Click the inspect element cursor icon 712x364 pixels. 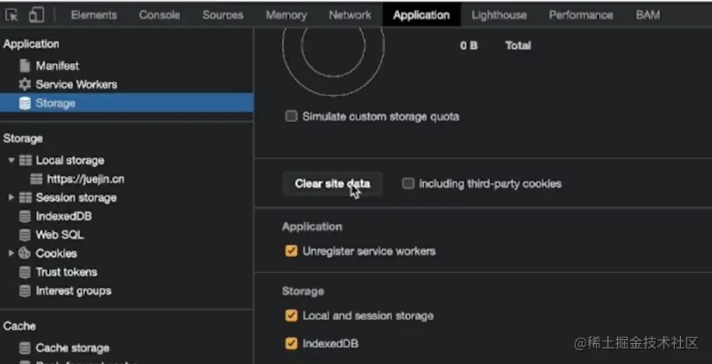click(x=12, y=15)
